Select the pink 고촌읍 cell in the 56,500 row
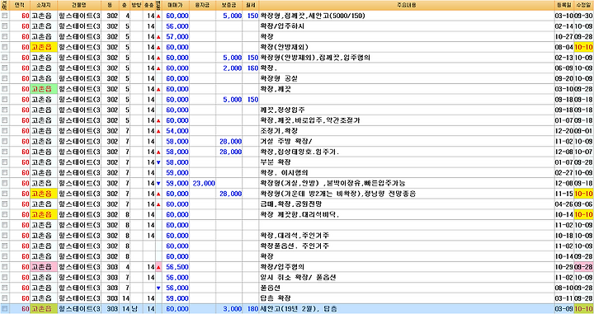The image size is (594, 314). (x=44, y=267)
